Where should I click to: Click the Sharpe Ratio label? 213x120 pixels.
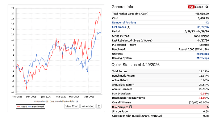[x=120, y=111]
